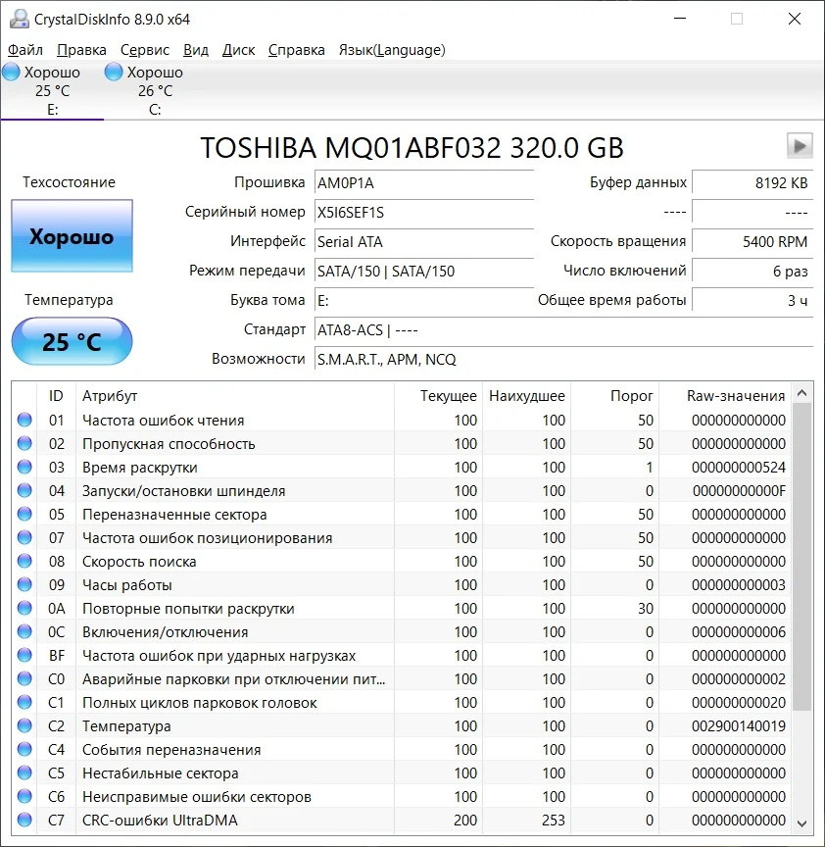
Task: Click the 25 °C temperature button
Action: coord(72,341)
